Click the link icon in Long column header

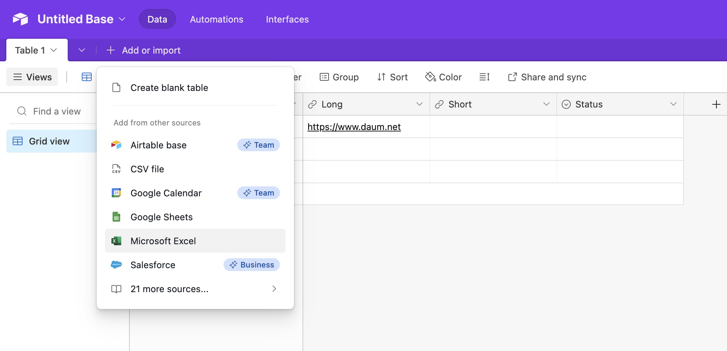pyautogui.click(x=312, y=104)
